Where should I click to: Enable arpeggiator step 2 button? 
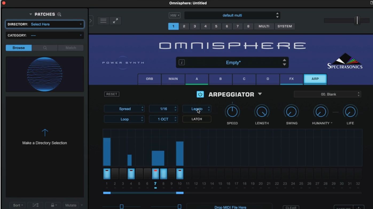(x=115, y=174)
